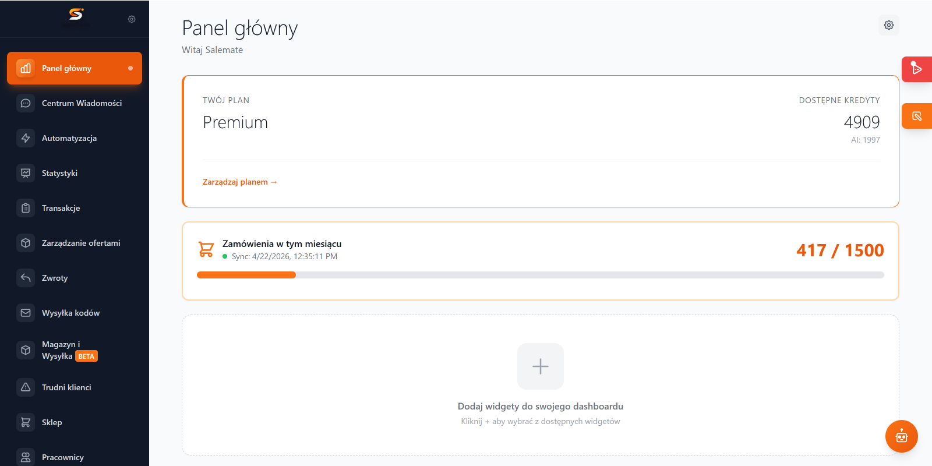Go to Statystyki section
Image resolution: width=932 pixels, height=466 pixels.
tap(75, 173)
